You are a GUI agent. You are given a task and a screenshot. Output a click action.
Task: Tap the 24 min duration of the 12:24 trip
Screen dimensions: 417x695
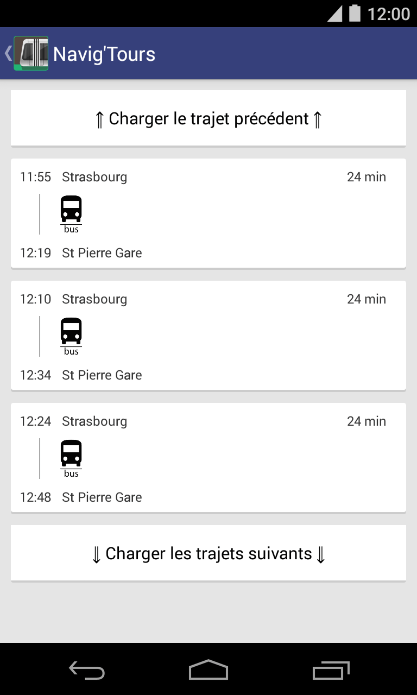(367, 421)
